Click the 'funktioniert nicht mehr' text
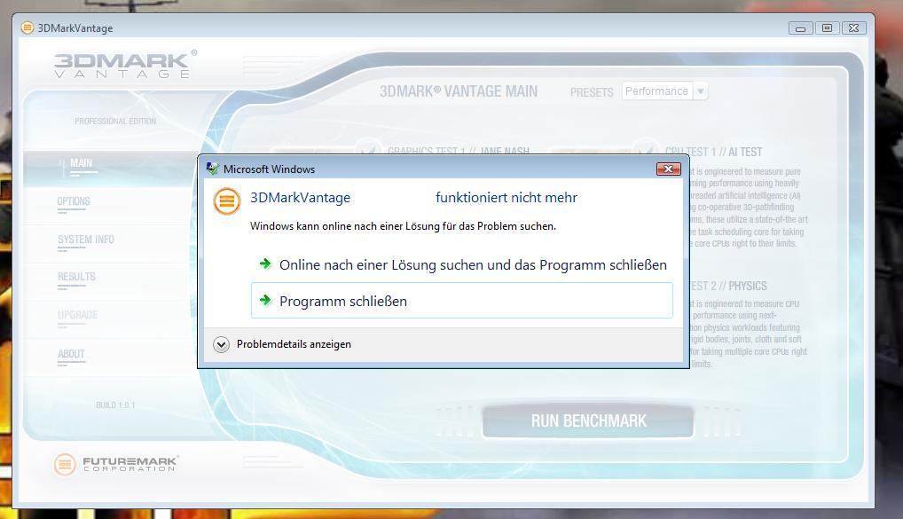The image size is (903, 519). [x=506, y=198]
